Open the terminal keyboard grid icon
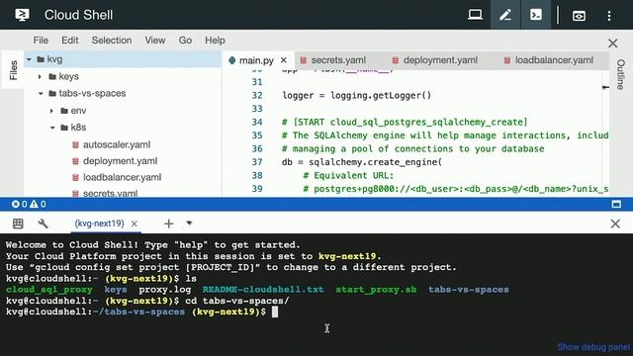The height and width of the screenshot is (356, 633). point(18,223)
